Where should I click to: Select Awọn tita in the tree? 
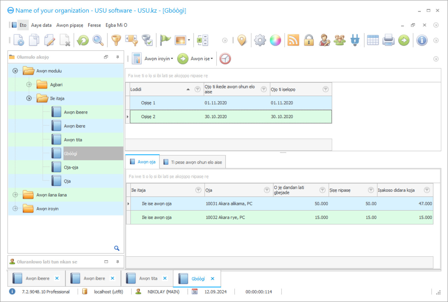coord(73,140)
